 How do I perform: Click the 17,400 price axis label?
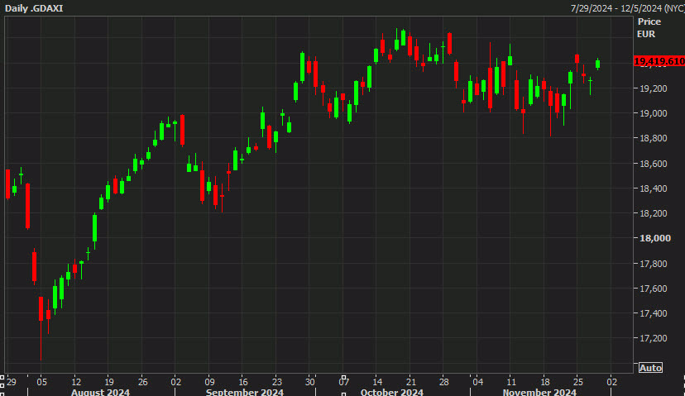[x=653, y=313]
